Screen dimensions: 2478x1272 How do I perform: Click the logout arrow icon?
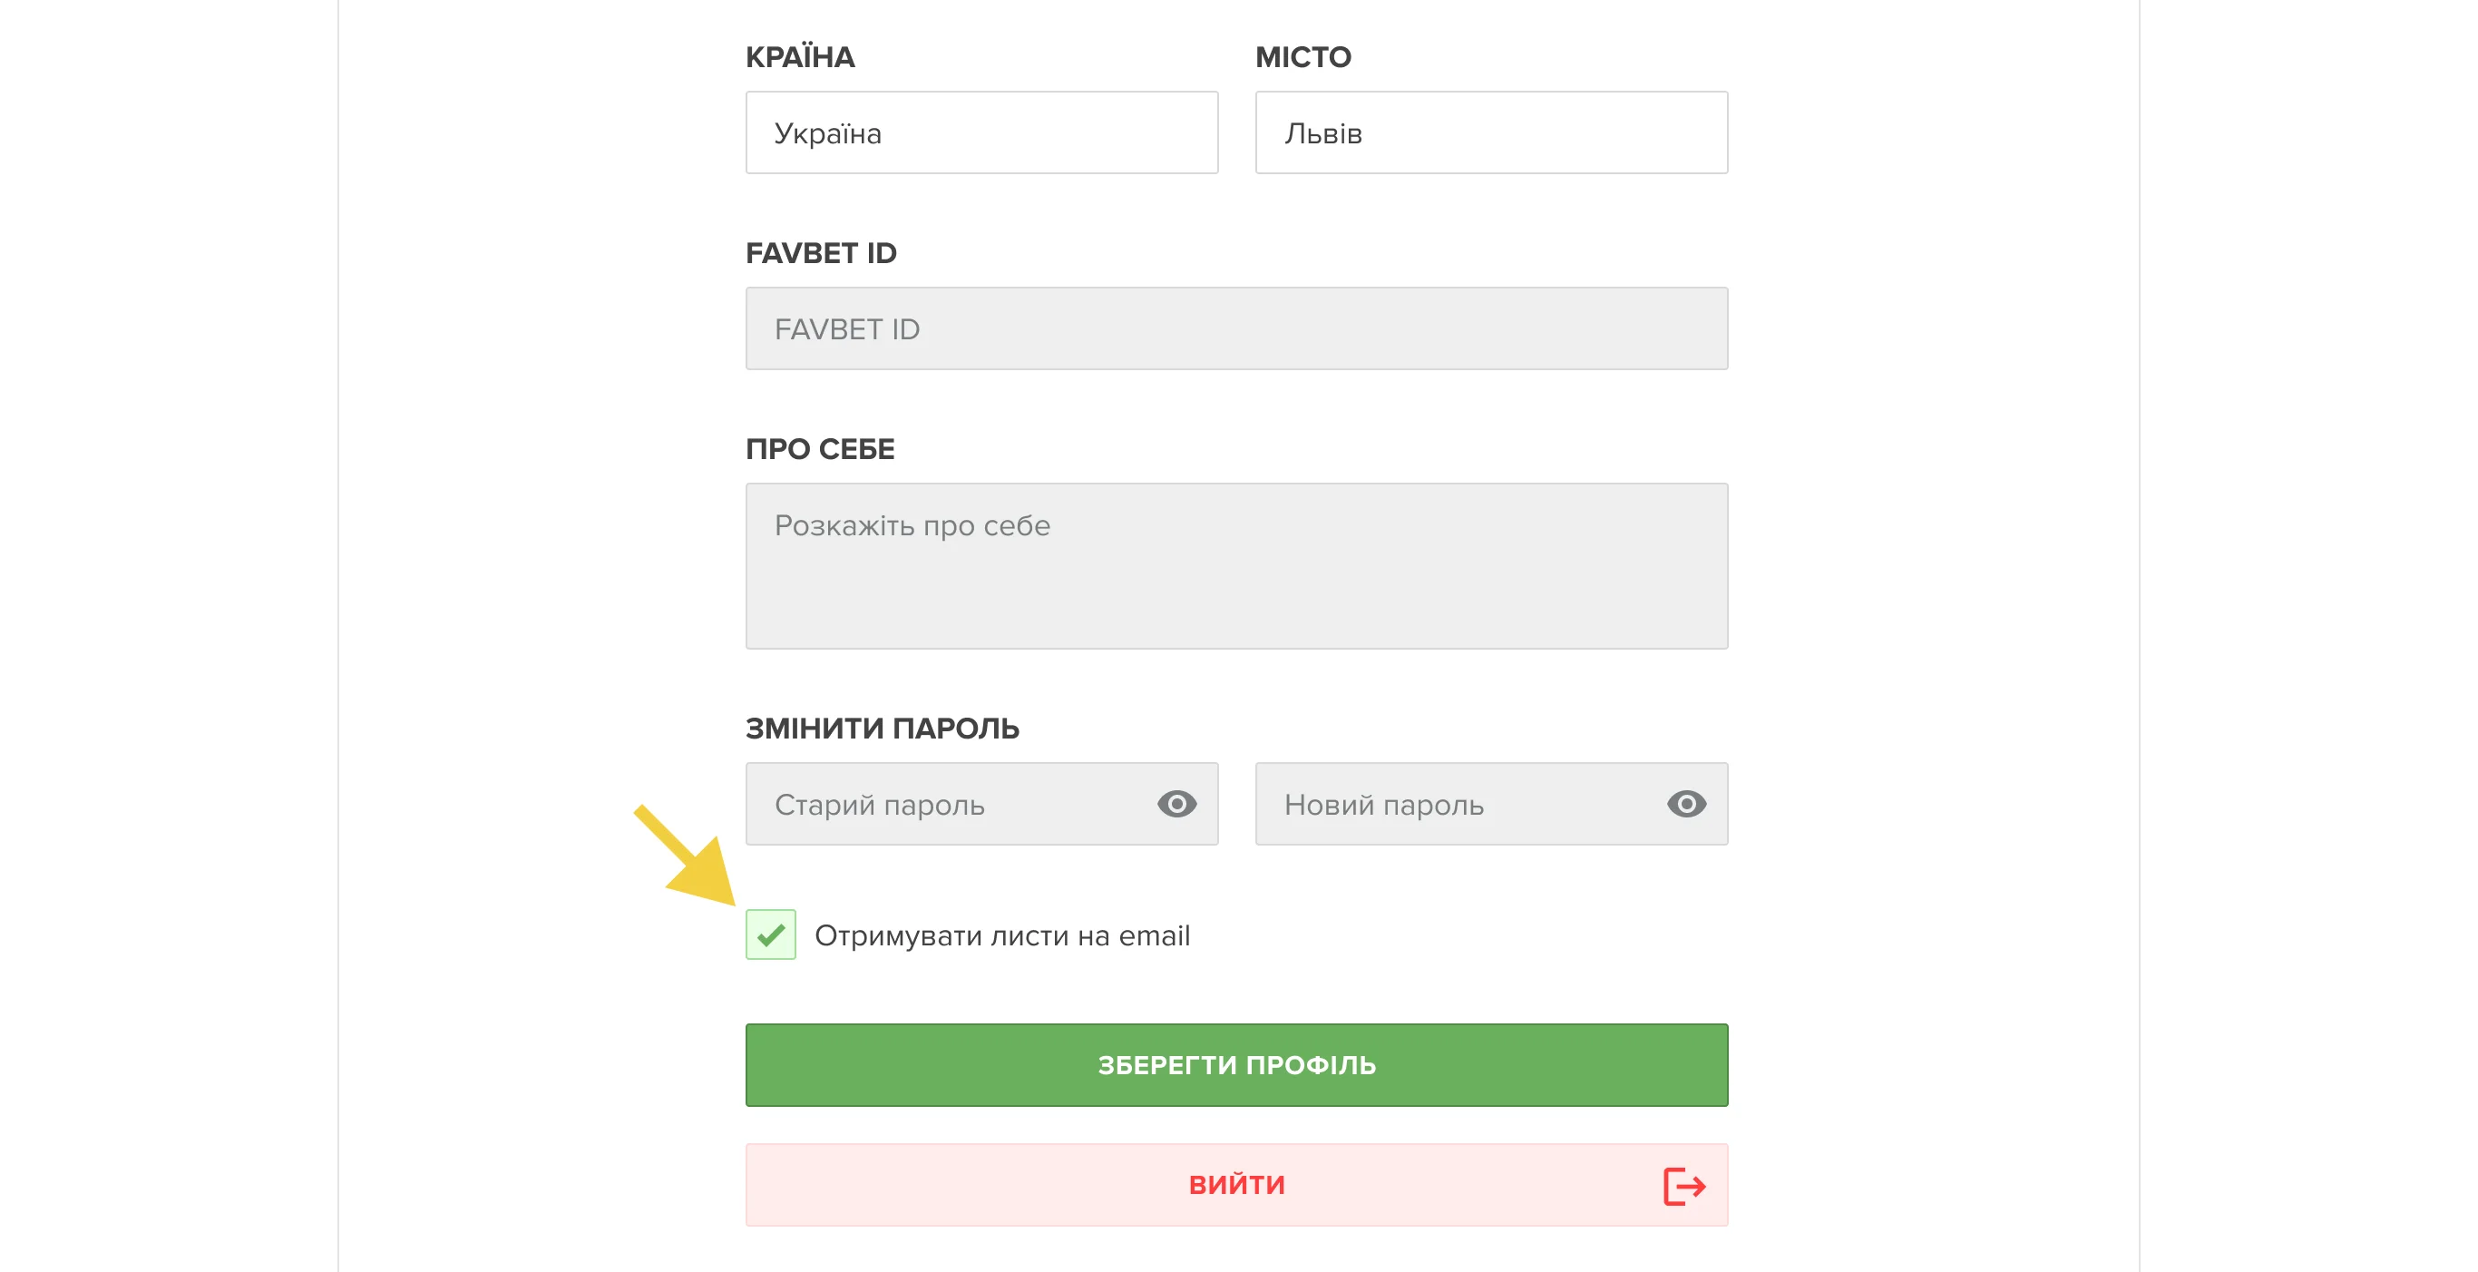1683,1186
